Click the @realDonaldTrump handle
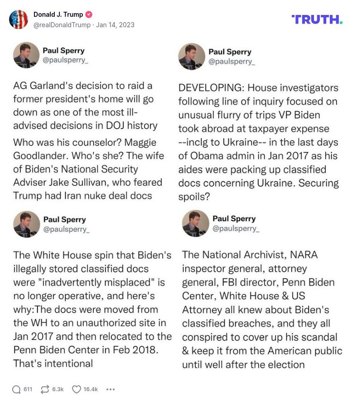This screenshot has width=352, height=403. click(62, 25)
